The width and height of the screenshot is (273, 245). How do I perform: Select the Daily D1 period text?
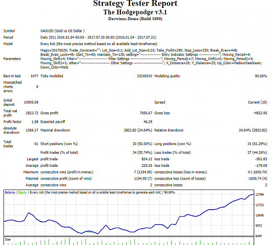98,38
